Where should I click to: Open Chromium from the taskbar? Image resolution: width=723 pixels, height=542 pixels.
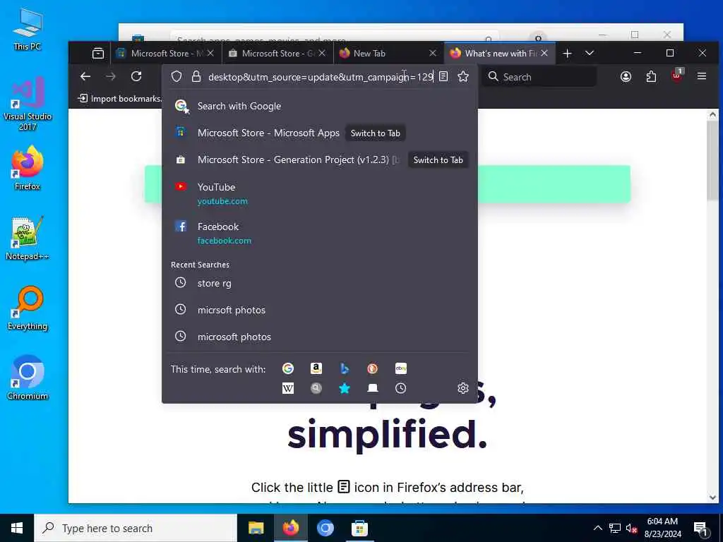[325, 528]
